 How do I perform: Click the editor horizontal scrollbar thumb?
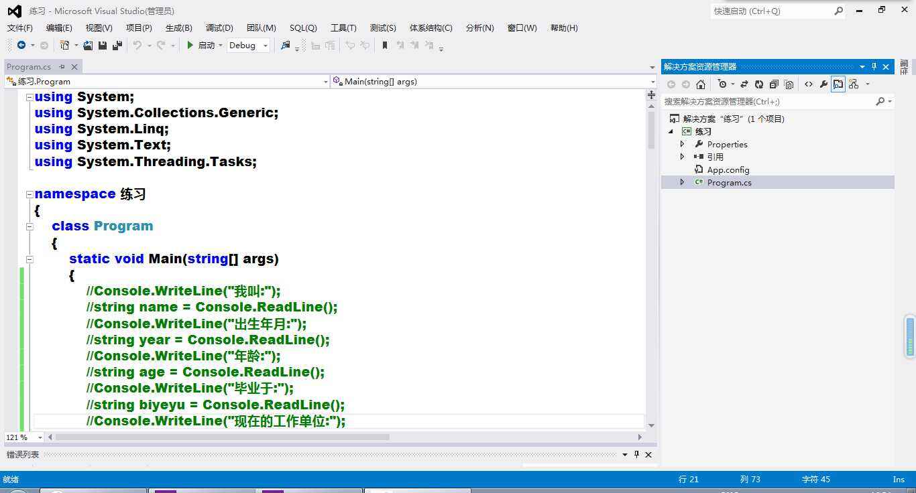click(222, 437)
